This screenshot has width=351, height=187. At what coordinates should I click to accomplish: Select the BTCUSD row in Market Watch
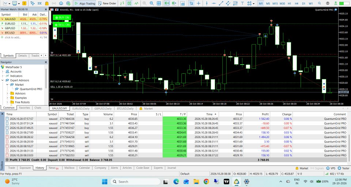point(24,33)
